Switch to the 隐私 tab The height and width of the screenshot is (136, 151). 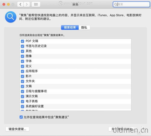84,28
